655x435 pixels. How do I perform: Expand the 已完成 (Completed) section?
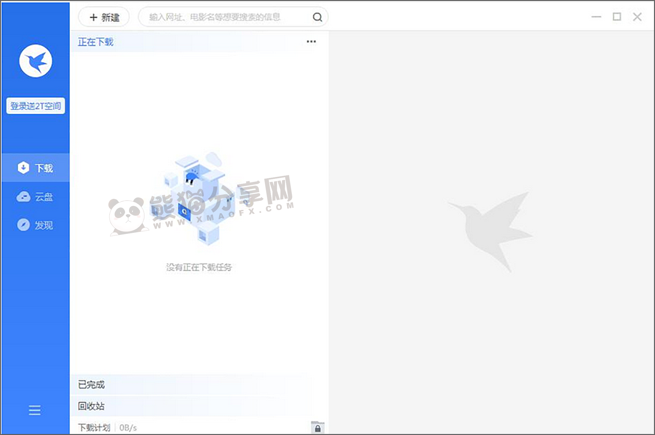[91, 385]
